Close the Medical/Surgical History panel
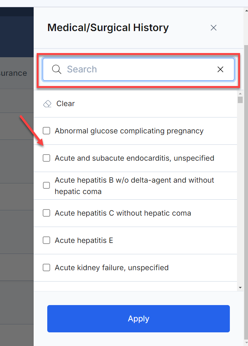 click(214, 28)
